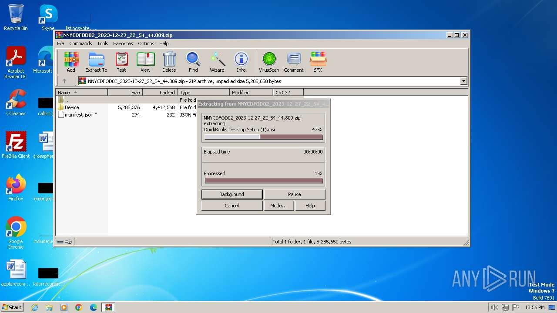Click the Background button in the extraction dialog
Viewport: 557px width, 313px height.
click(x=232, y=194)
